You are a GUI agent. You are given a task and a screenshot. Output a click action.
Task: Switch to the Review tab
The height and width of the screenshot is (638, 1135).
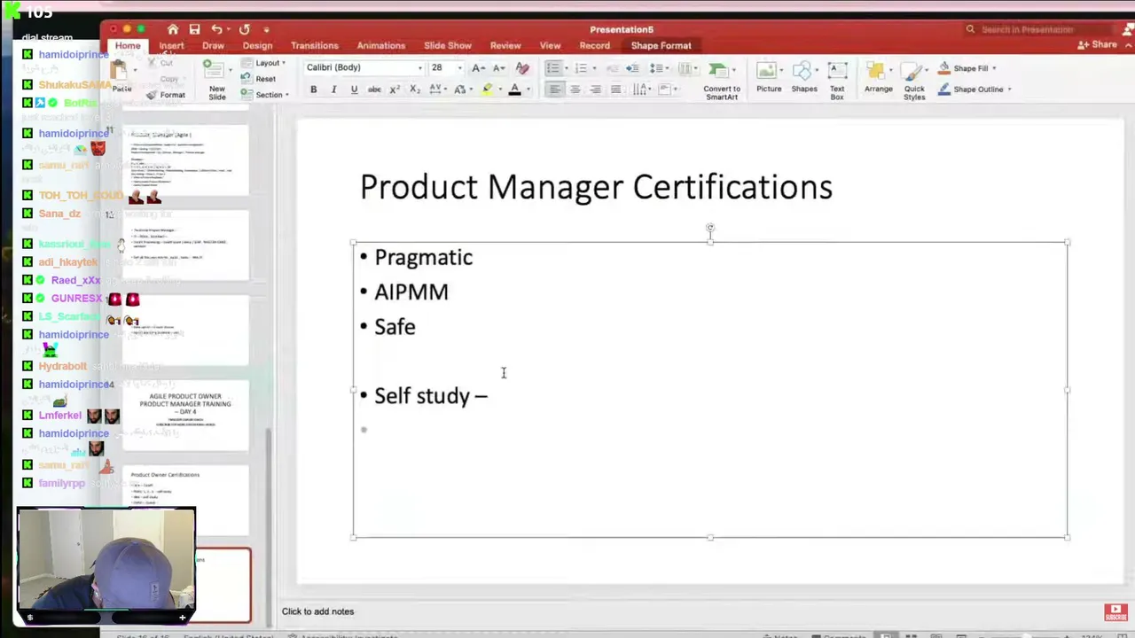(x=505, y=45)
